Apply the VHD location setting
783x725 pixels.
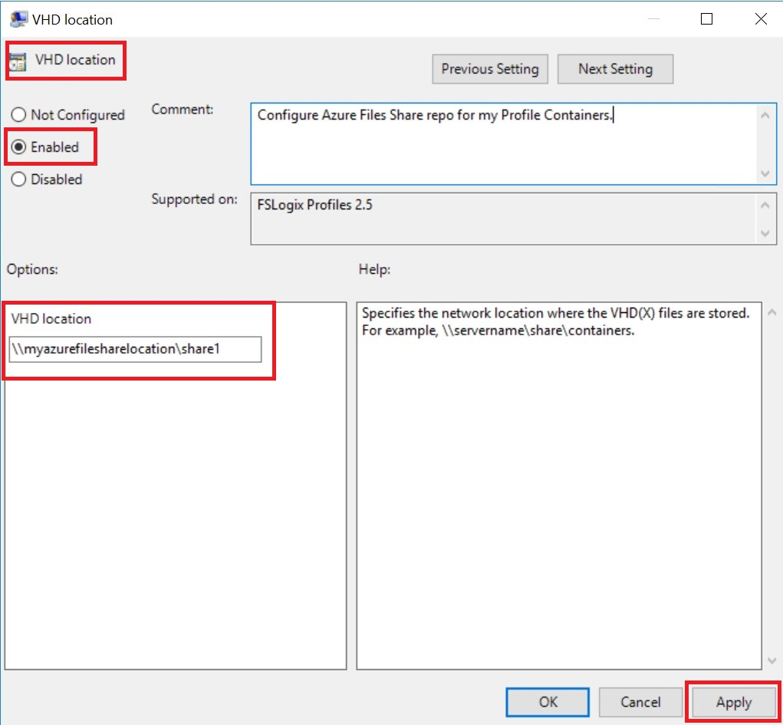pos(734,702)
